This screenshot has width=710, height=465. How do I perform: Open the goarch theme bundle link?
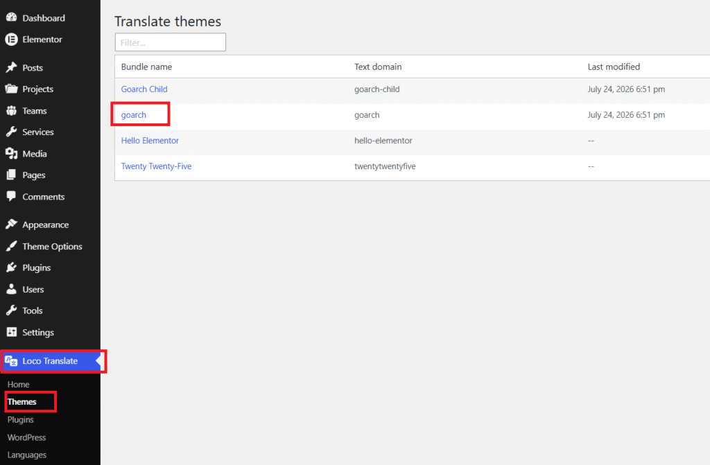coord(134,115)
